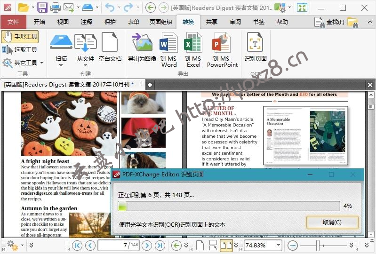Save document with the floppy disk icon

click(x=42, y=8)
